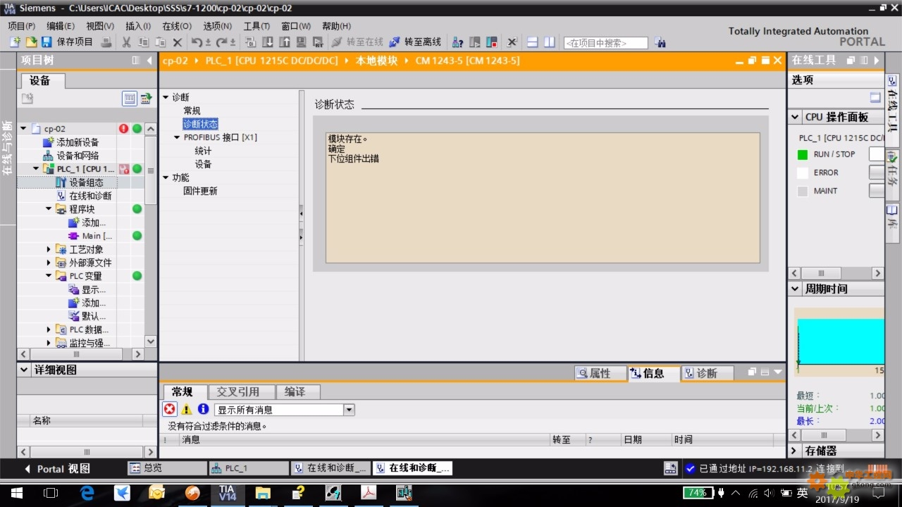Screen dimensions: 902x507
Task: Click the New project toolbar icon
Action: (15, 42)
